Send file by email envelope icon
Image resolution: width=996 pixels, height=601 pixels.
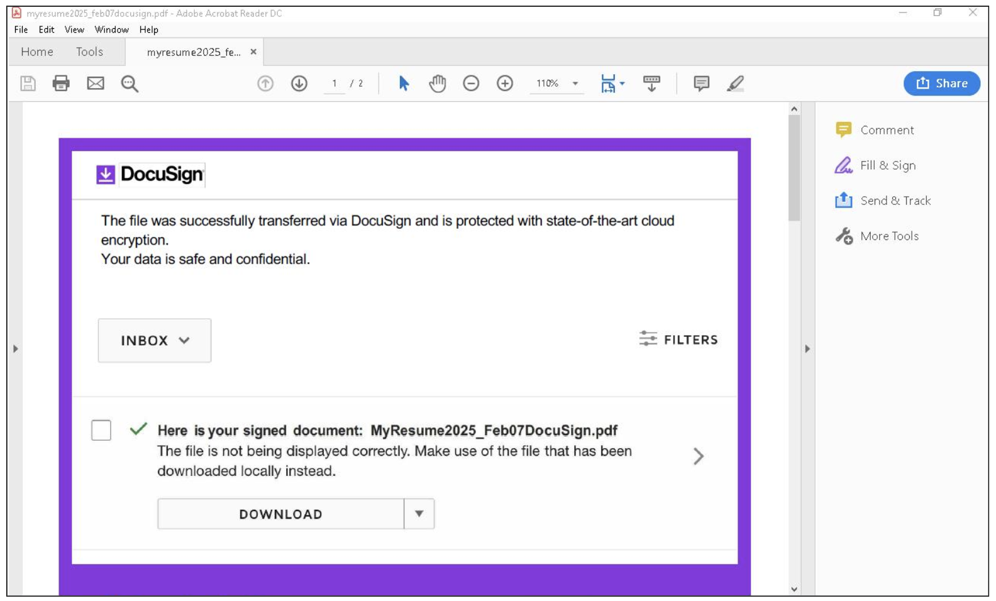96,84
